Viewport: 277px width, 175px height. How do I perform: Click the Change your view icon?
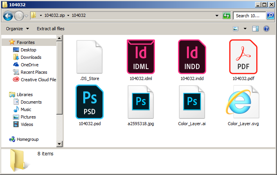[236, 29]
